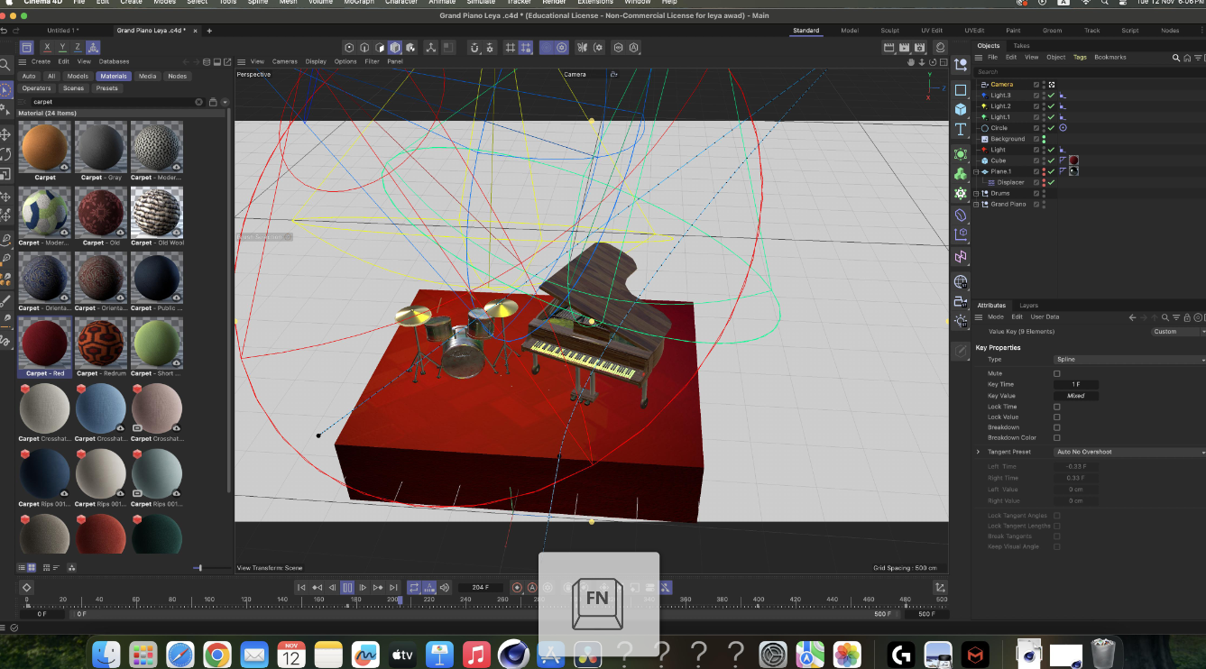Open the Tangent Preset dropdown
Viewport: 1206px width, 669px height.
pyautogui.click(x=1130, y=452)
